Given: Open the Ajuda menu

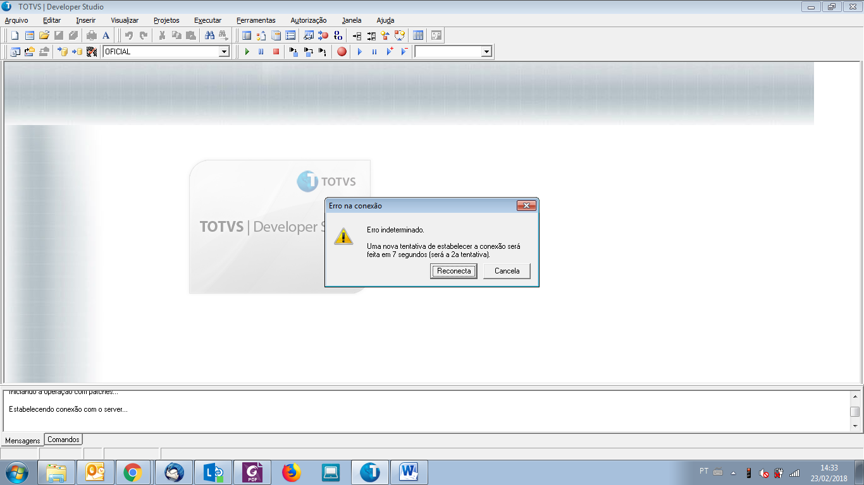Looking at the screenshot, I should [x=385, y=20].
